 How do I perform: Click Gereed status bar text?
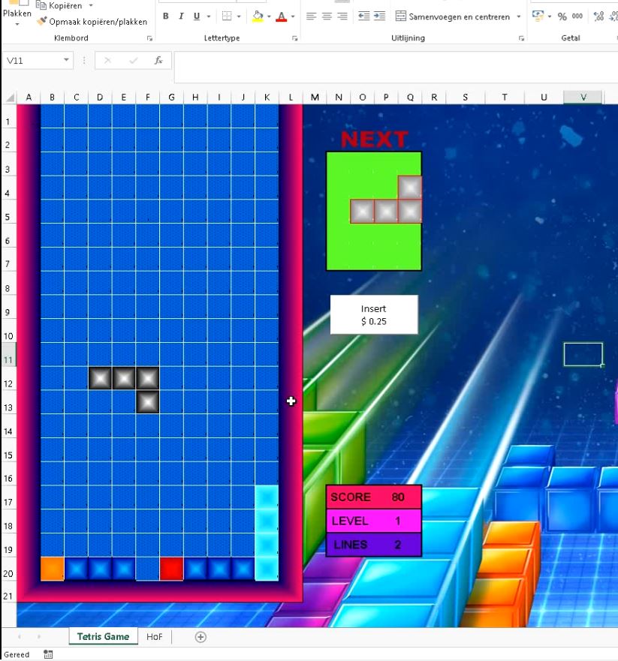pyautogui.click(x=17, y=654)
